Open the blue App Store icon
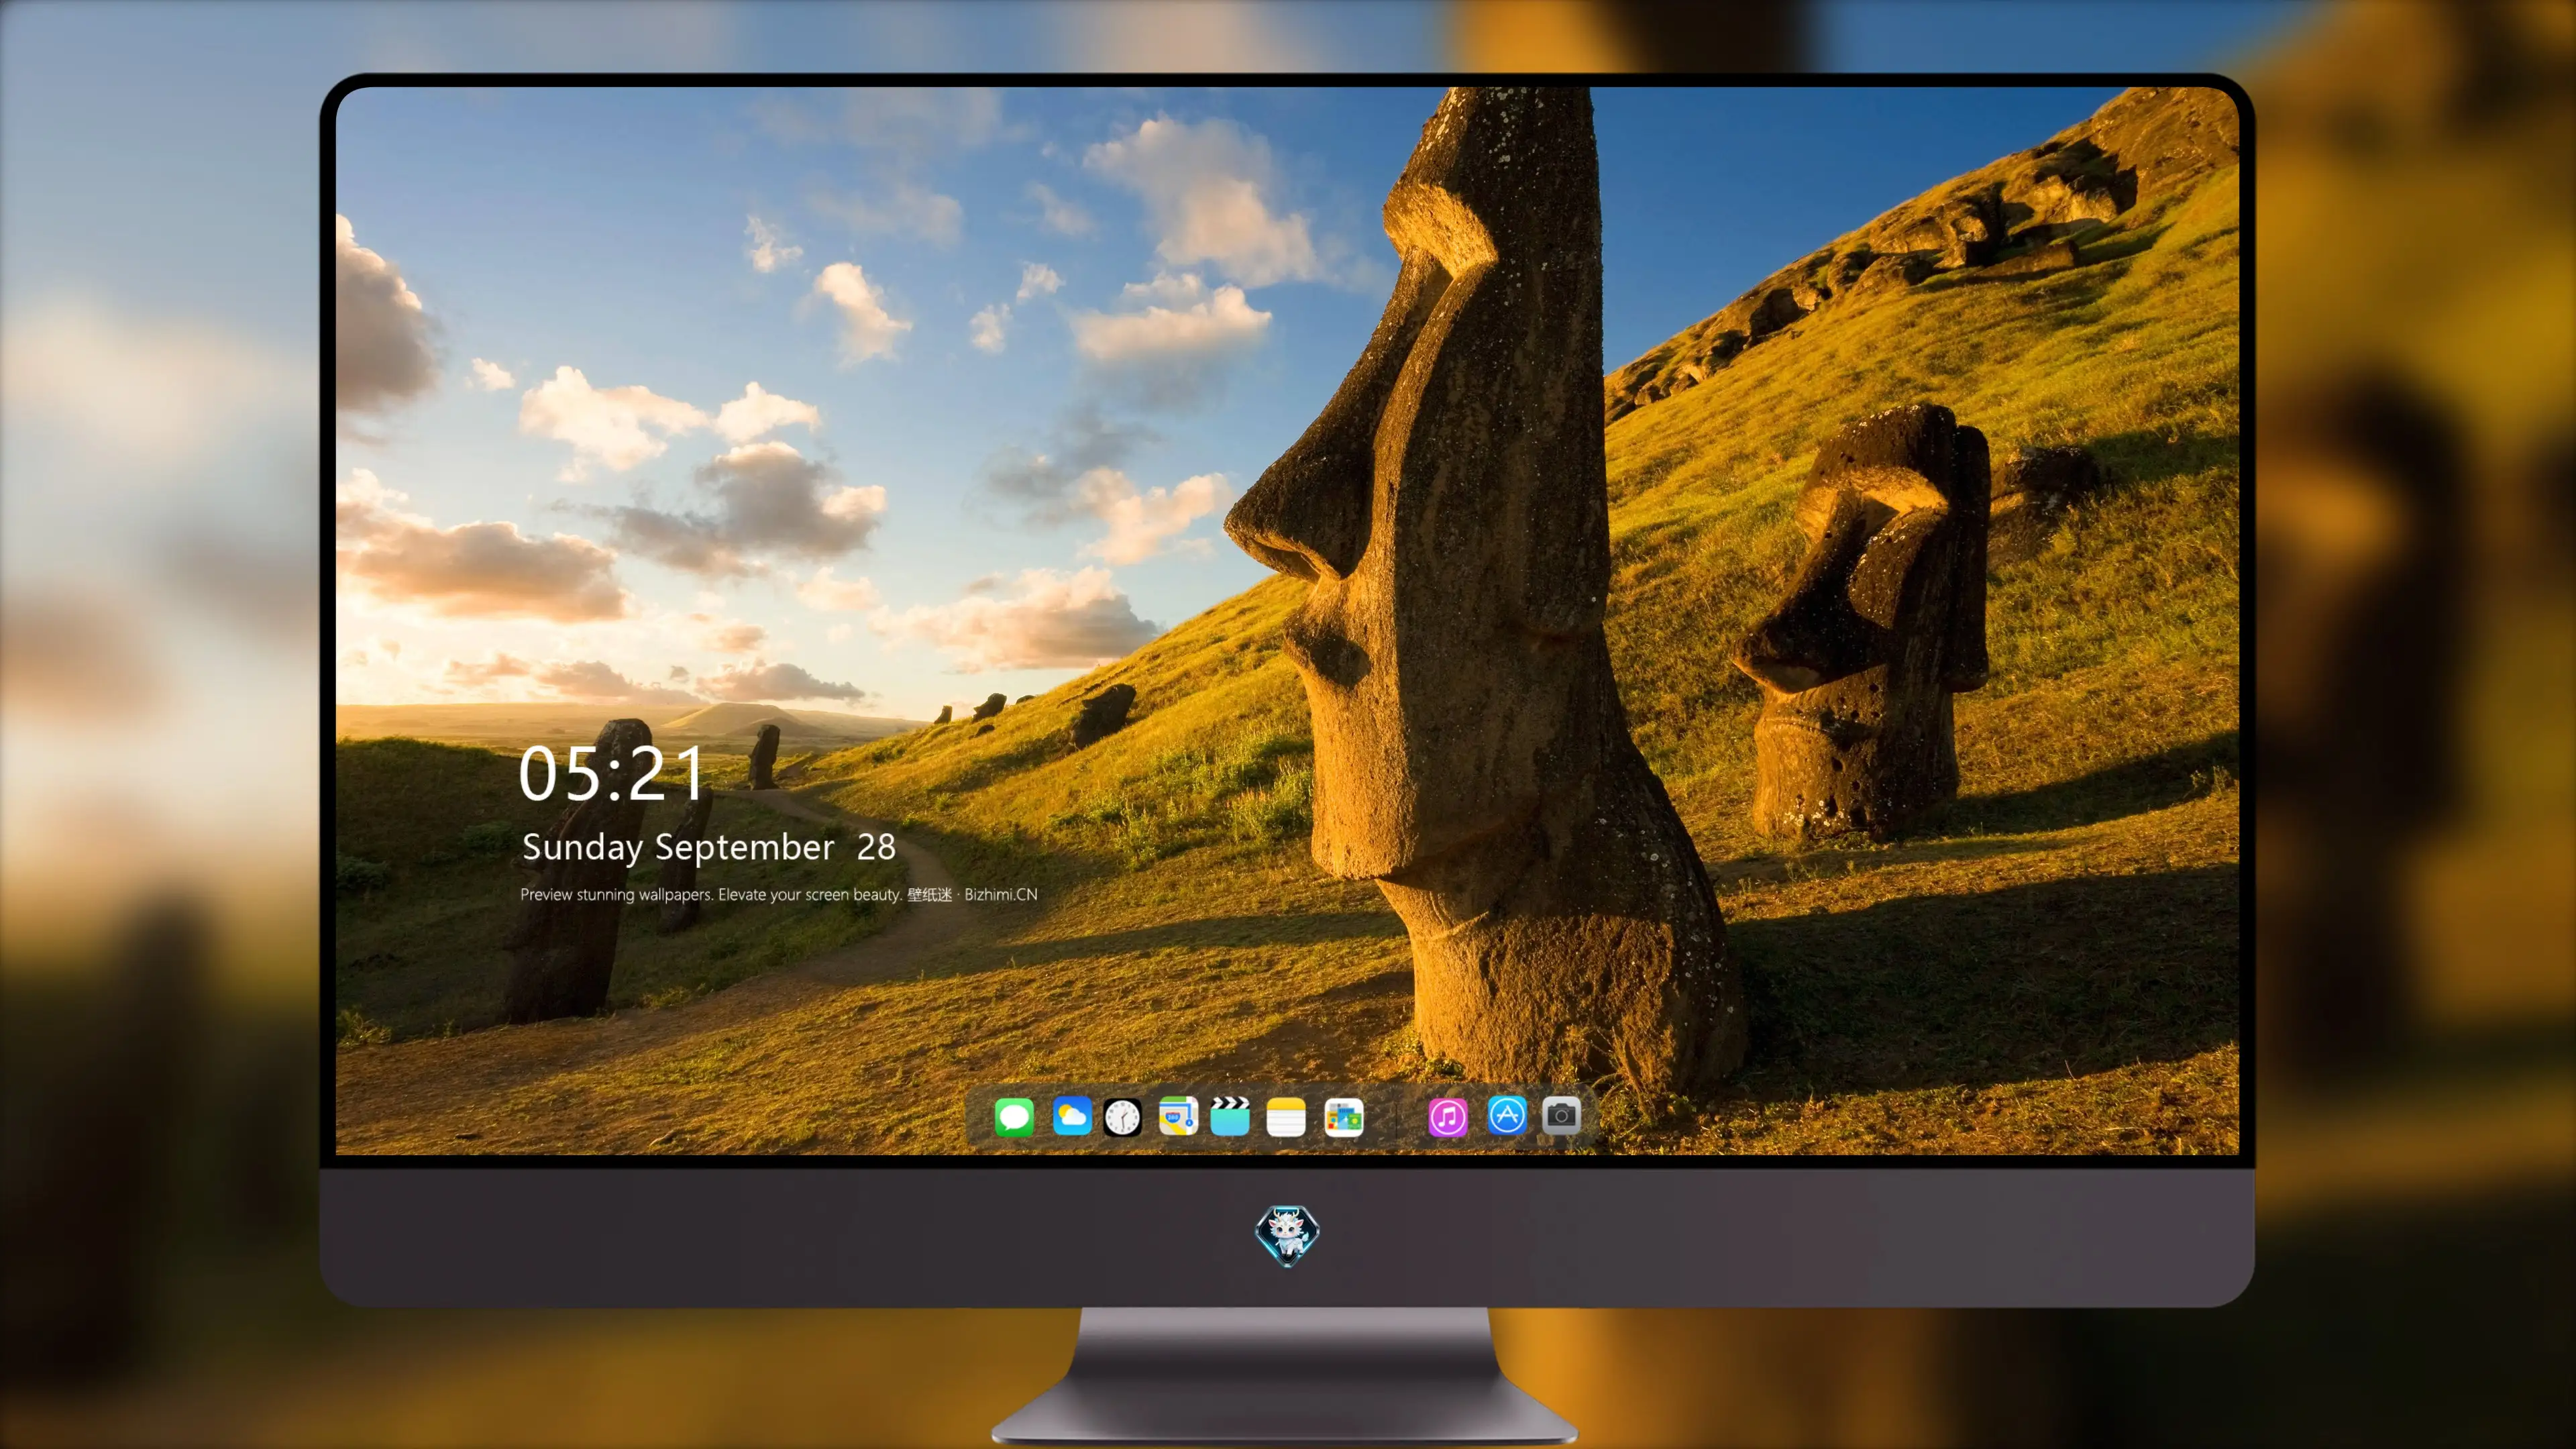This screenshot has width=2576, height=1449. coord(1507,1116)
